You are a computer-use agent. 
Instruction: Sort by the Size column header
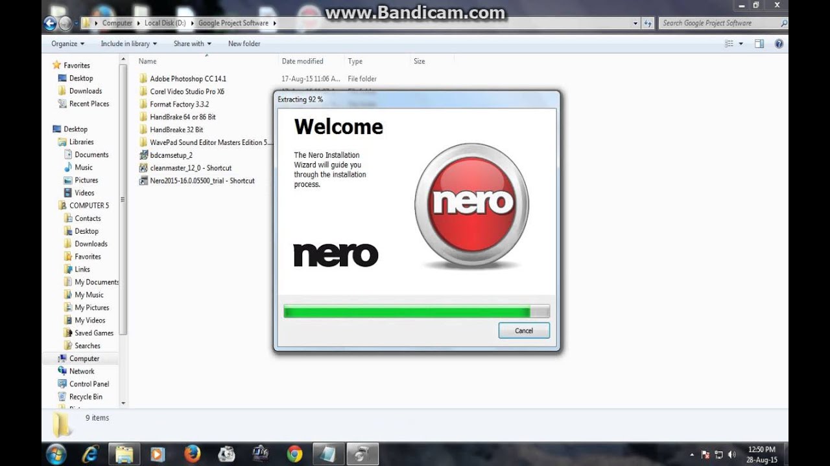pyautogui.click(x=420, y=61)
